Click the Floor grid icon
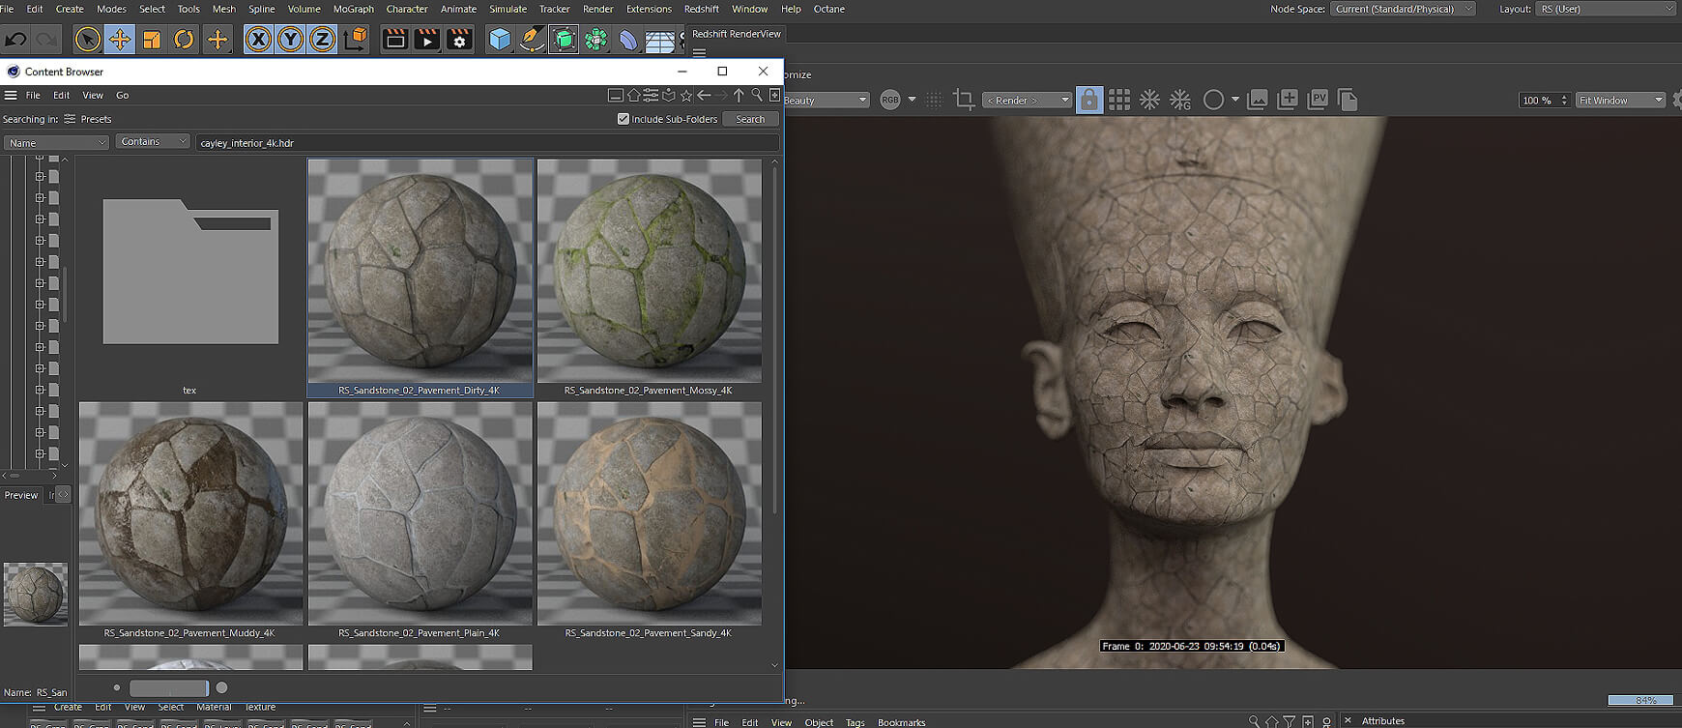 coord(660,41)
